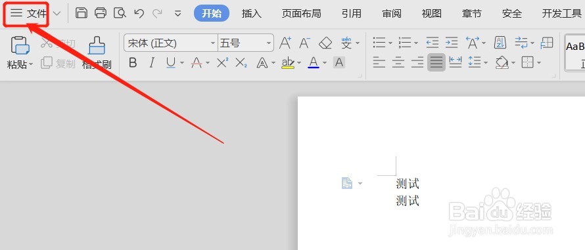Image resolution: width=585 pixels, height=250 pixels.
Task: Apply the blue font color A
Action: [x=314, y=62]
